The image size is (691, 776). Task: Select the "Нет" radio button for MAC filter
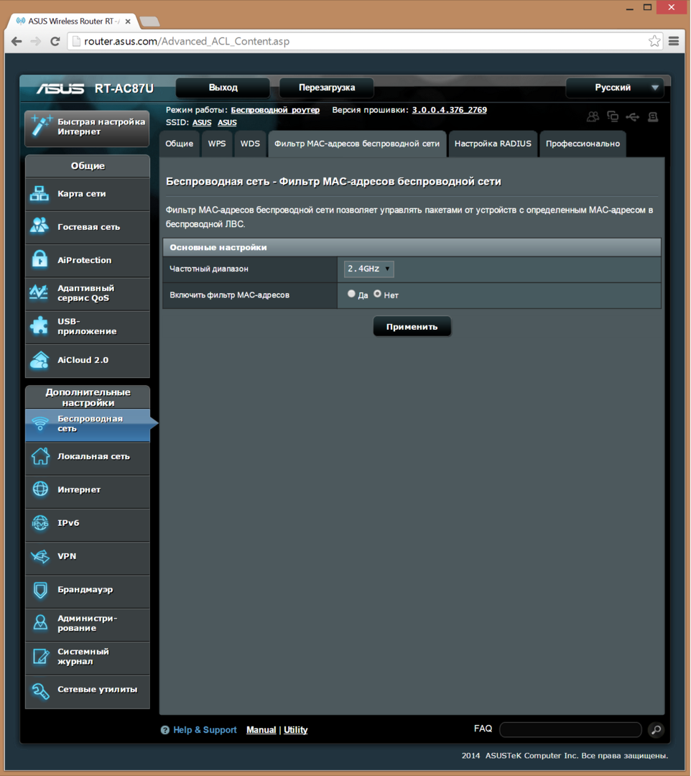[x=377, y=294]
